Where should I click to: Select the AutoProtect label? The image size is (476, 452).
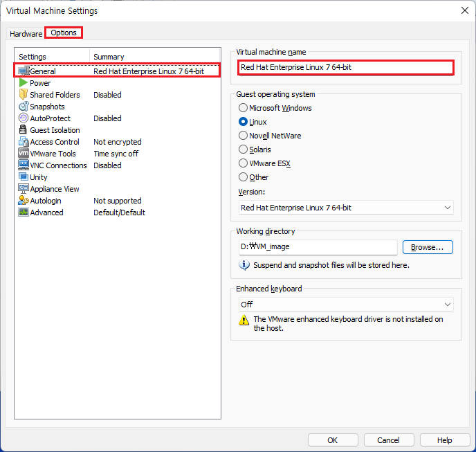pyautogui.click(x=51, y=118)
